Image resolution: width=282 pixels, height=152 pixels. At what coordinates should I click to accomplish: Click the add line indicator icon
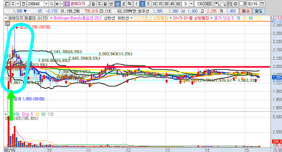(x=224, y=3)
